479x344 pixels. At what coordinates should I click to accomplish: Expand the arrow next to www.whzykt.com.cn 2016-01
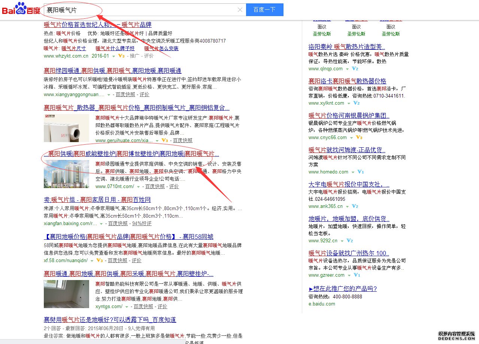tap(113, 56)
